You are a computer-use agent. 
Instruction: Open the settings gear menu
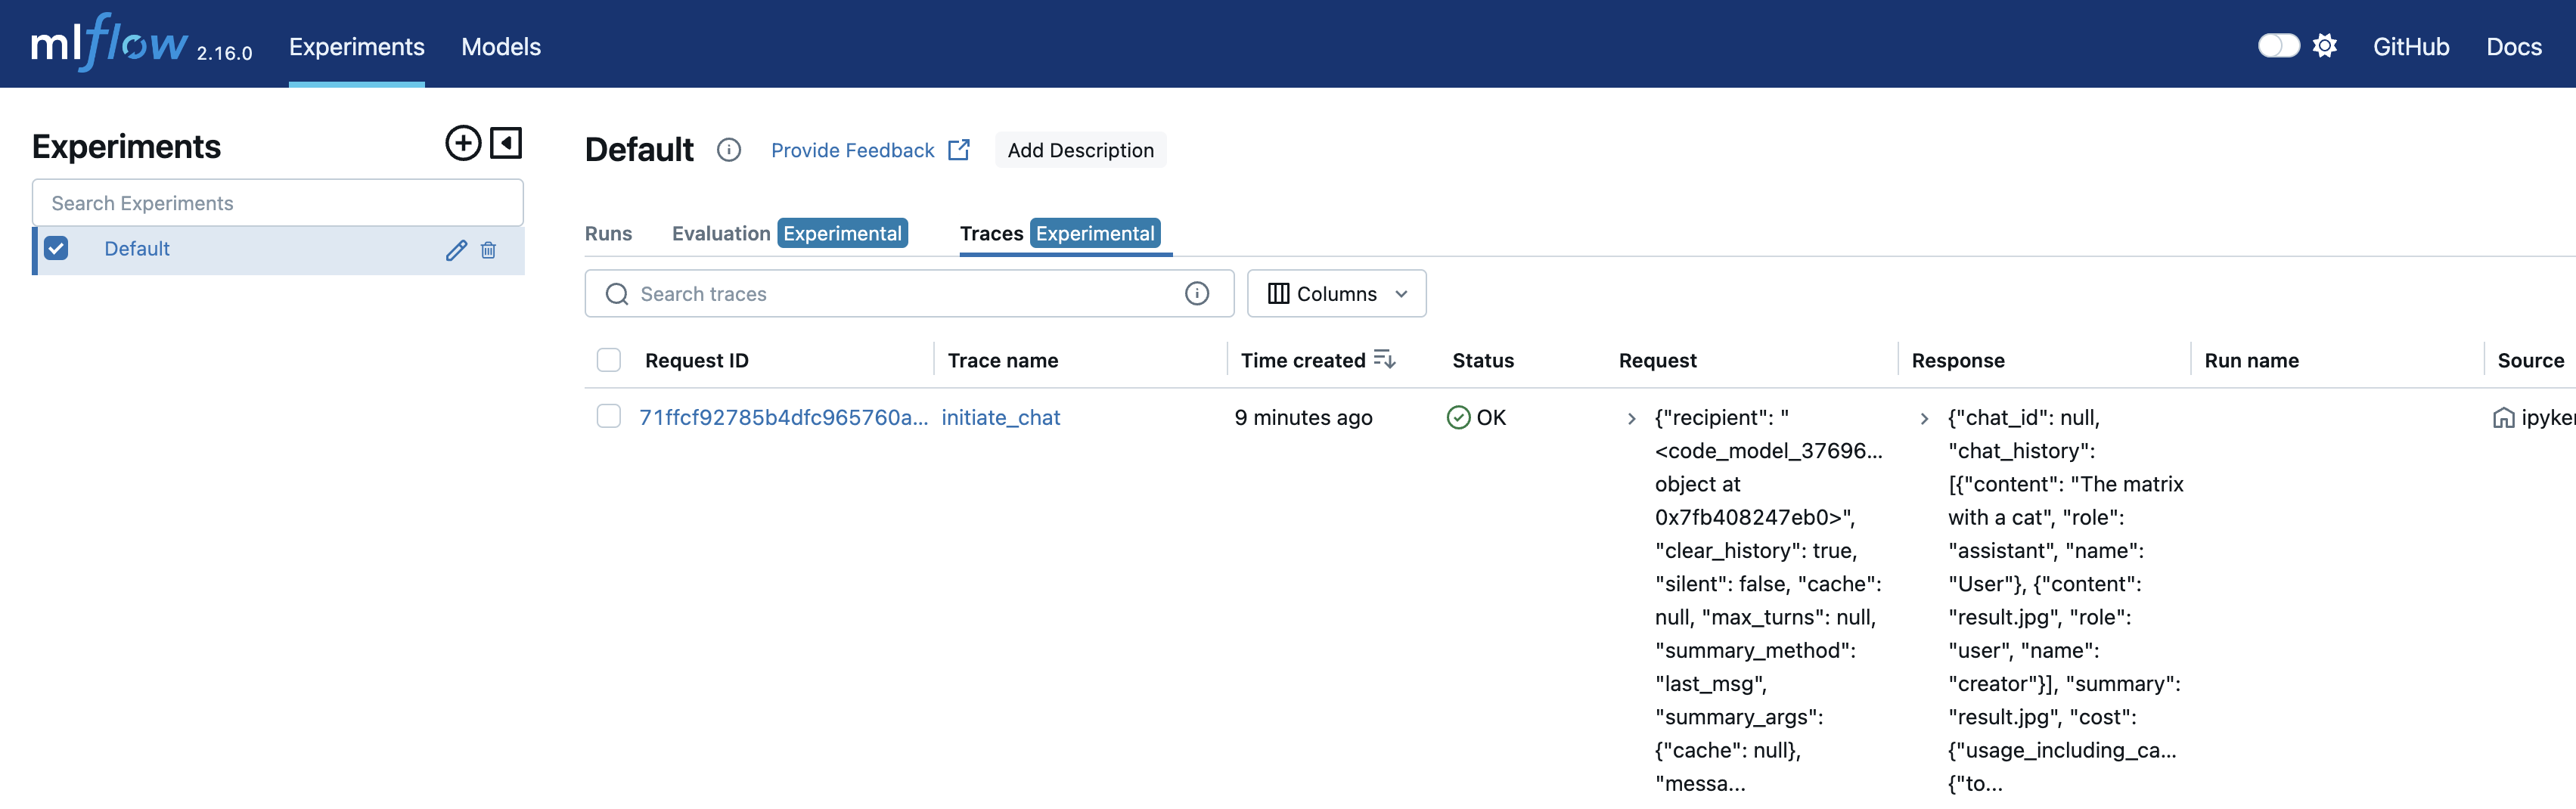2325,45
